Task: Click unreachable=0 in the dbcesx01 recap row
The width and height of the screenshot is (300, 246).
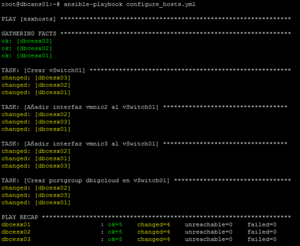Action: coord(209,224)
